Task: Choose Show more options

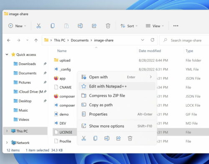Action: tap(117, 126)
